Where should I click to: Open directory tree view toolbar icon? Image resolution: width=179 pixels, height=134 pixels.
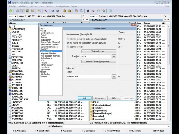[33, 11]
